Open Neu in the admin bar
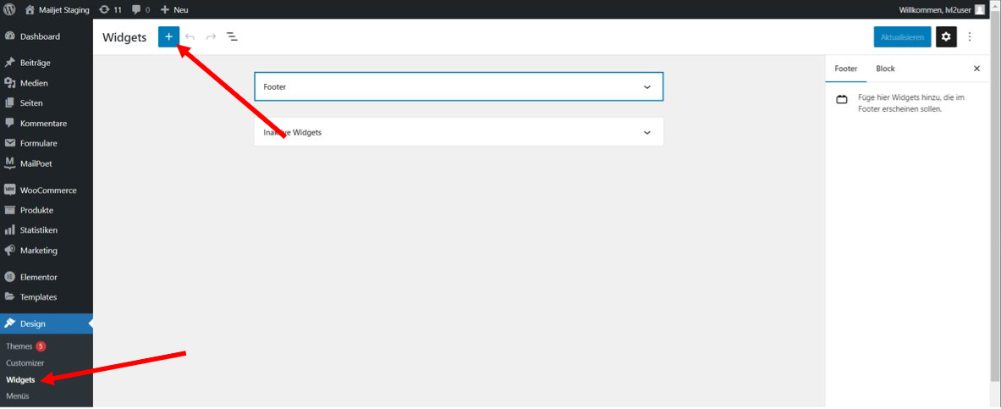Screen dimensions: 1001x409 [x=174, y=9]
